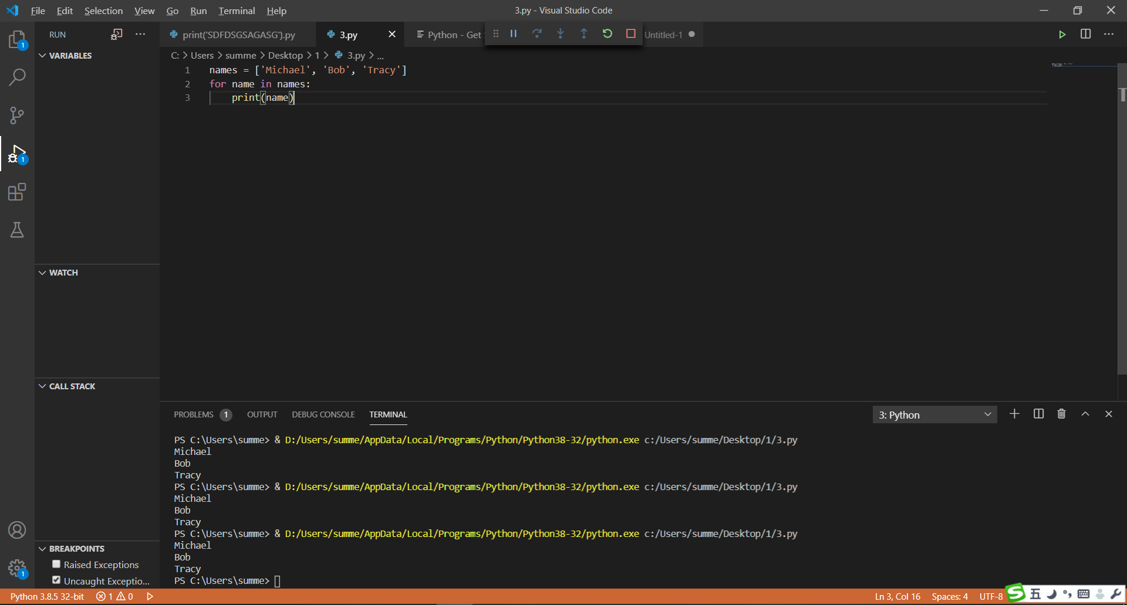Viewport: 1127px width, 605px height.
Task: Switch to the DEBUG CONSOLE tab
Action: (x=323, y=414)
